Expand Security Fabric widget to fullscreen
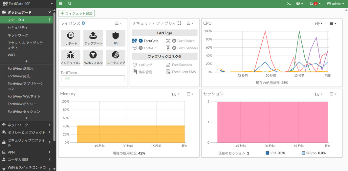The height and width of the screenshot is (171, 348). pyautogui.click(x=179, y=23)
